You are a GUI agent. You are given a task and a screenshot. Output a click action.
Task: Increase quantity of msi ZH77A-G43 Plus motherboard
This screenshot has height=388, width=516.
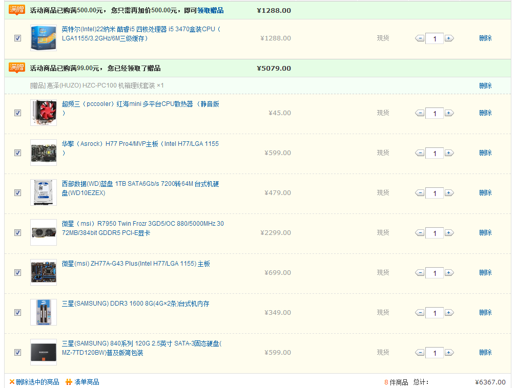449,273
